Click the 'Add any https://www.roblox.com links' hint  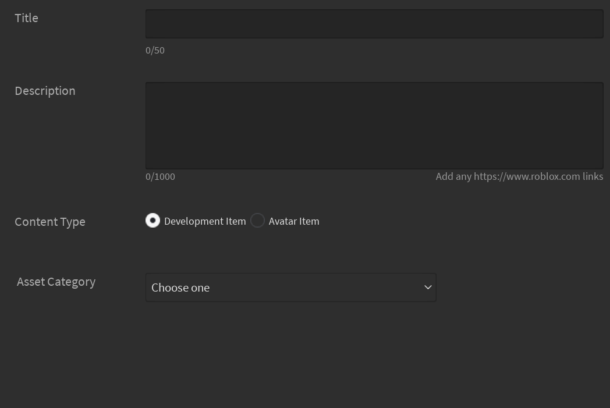click(519, 176)
